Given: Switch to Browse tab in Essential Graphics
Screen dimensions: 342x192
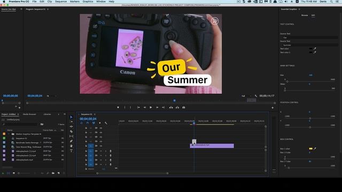Looking at the screenshot, I should tap(305, 15).
